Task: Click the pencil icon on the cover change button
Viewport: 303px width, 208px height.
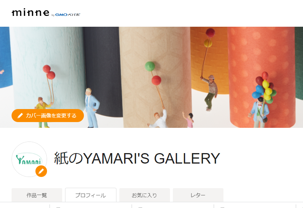Action: 20,116
